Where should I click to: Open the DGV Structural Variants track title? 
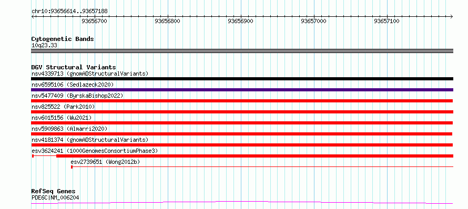pos(74,67)
